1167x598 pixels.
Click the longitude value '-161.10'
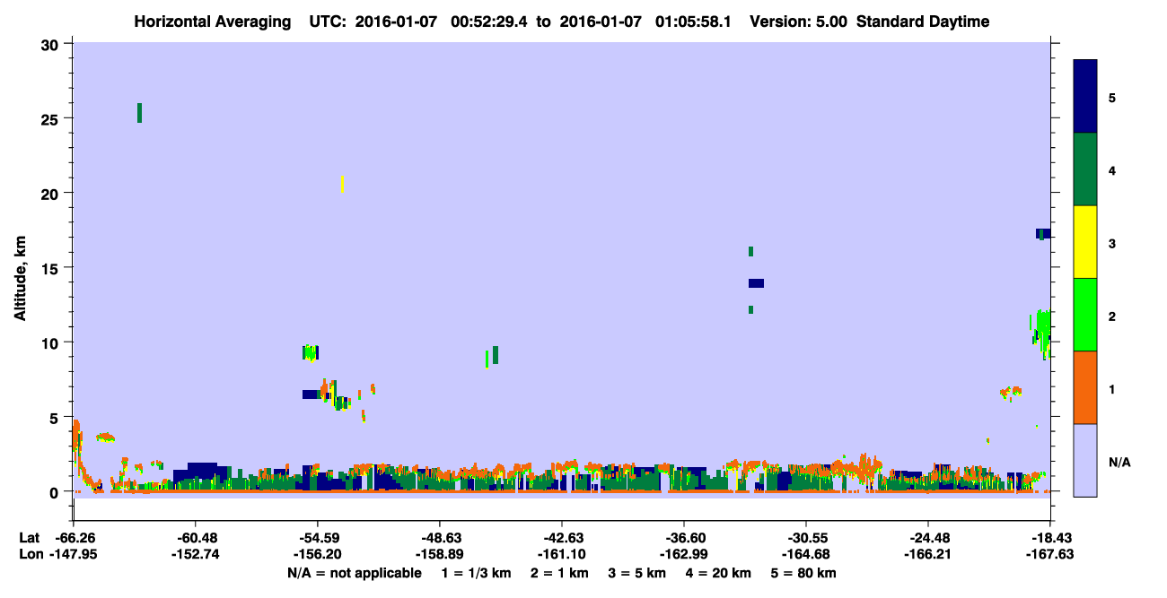(562, 554)
